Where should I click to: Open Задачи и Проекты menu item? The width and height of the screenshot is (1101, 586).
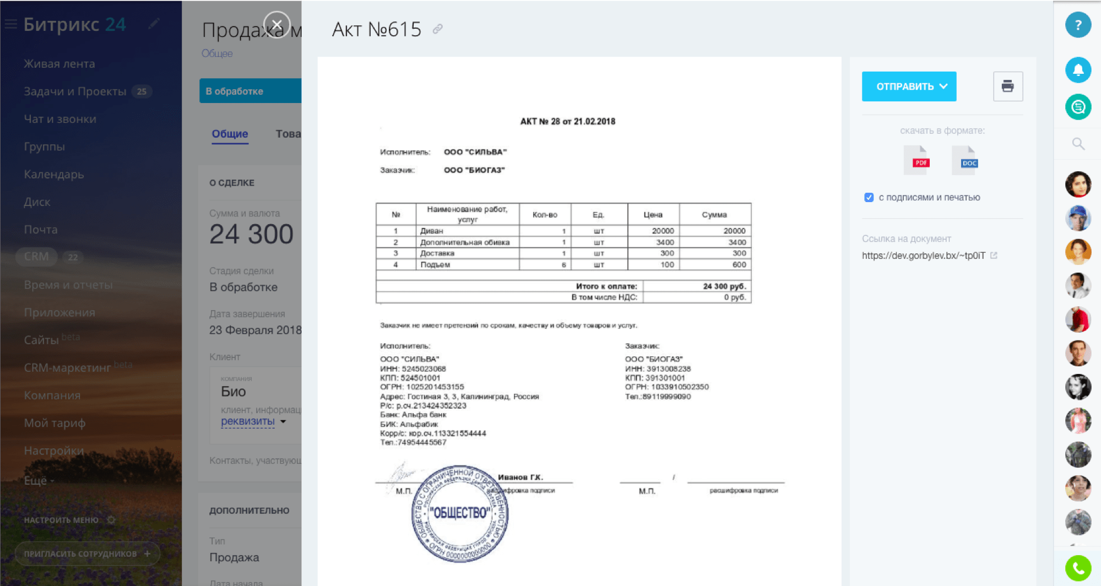coord(75,91)
